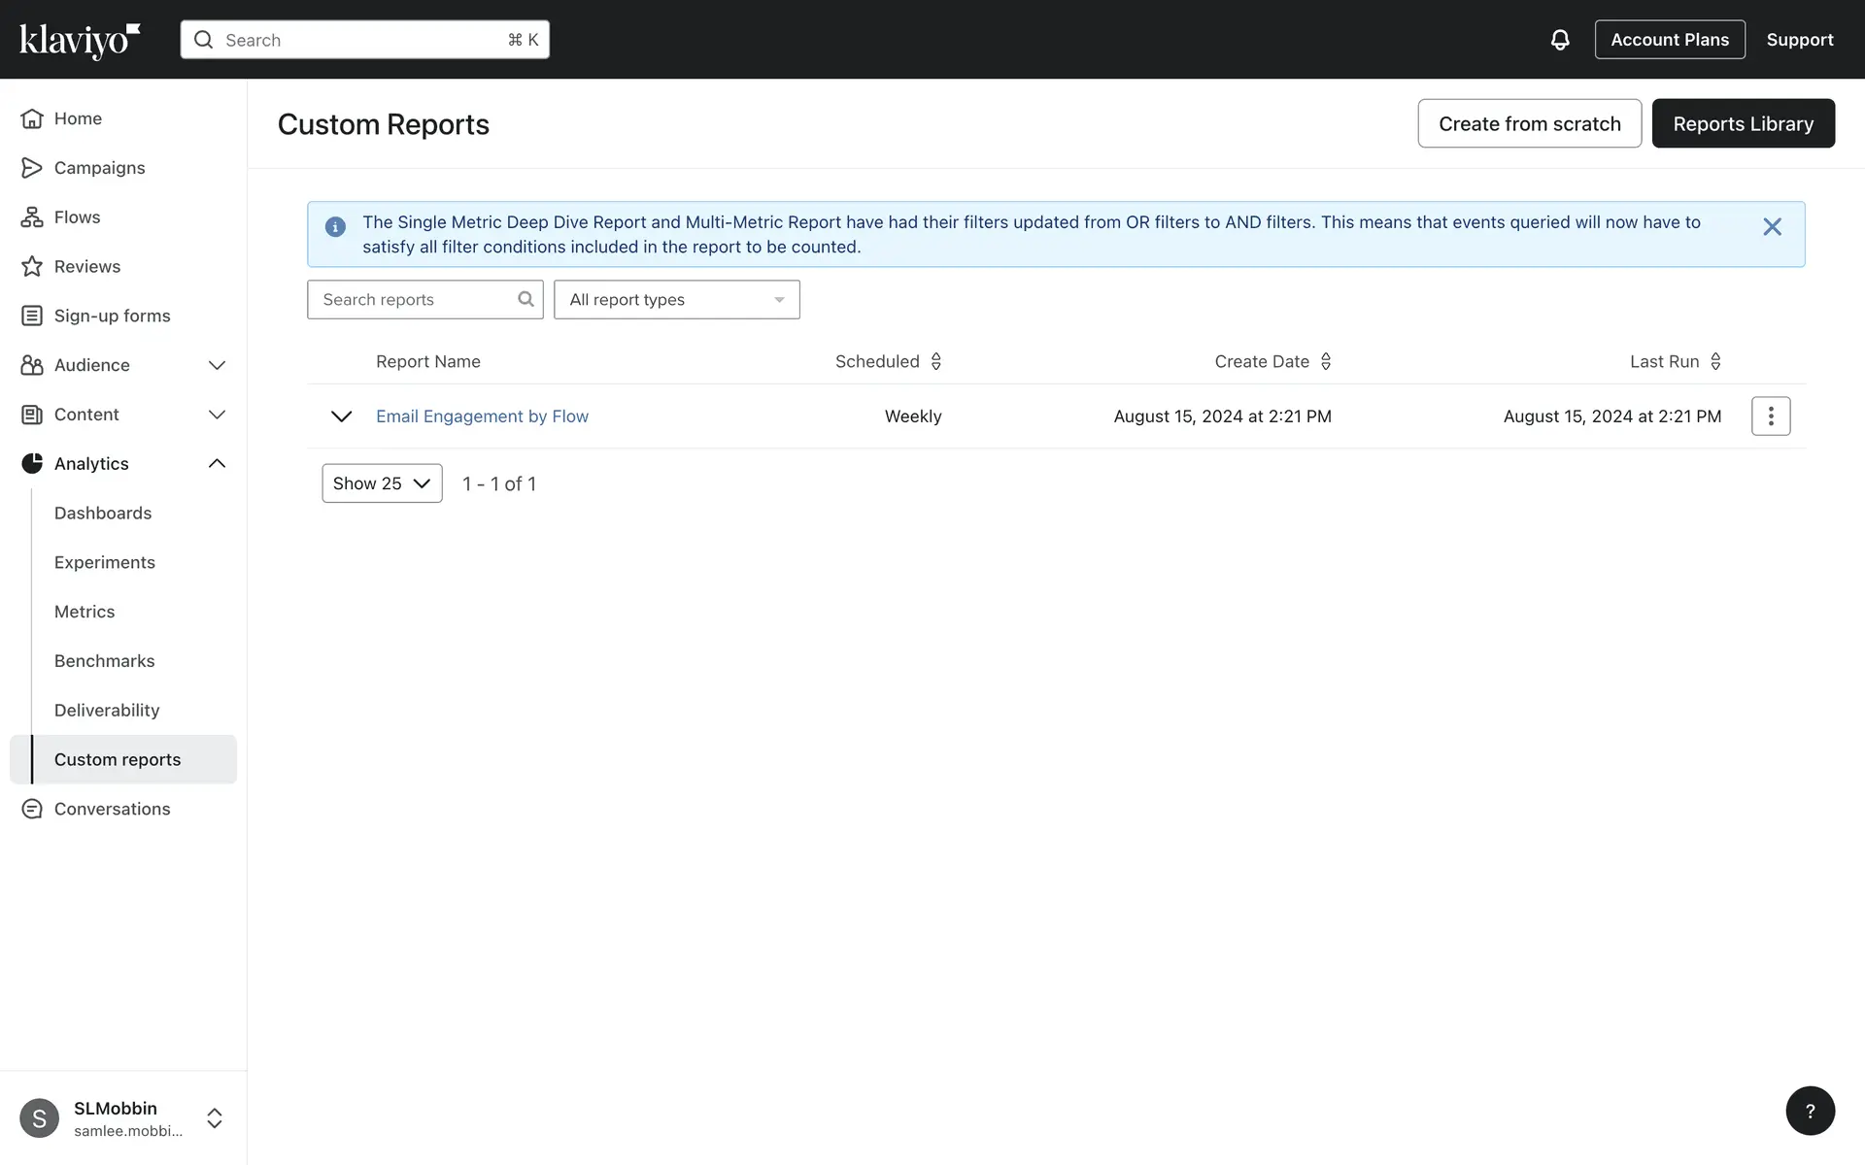Click the Flows sidebar icon
1865x1165 pixels.
point(32,217)
